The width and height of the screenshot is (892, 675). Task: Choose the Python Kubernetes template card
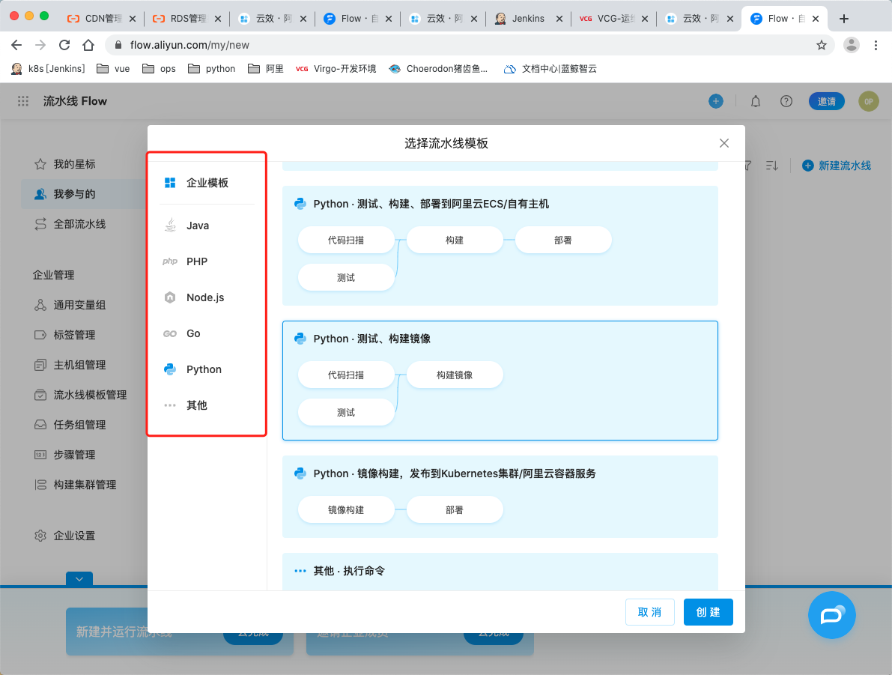tap(500, 496)
